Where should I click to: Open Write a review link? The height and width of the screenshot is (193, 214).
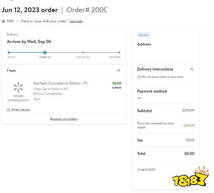21,110
